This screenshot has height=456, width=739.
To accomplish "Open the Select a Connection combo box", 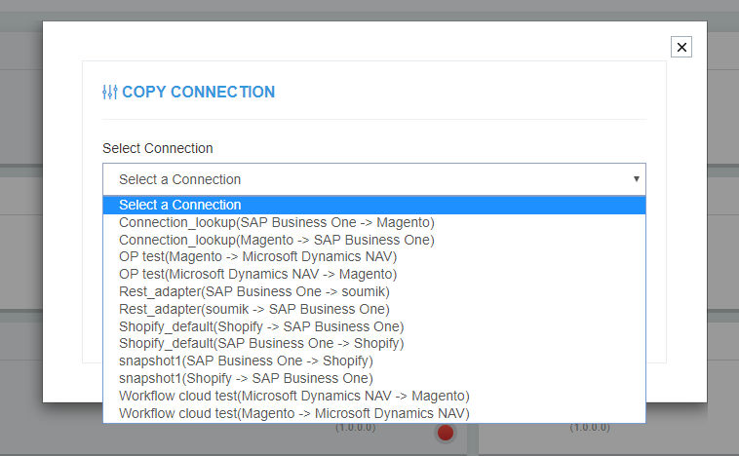I will 374,179.
